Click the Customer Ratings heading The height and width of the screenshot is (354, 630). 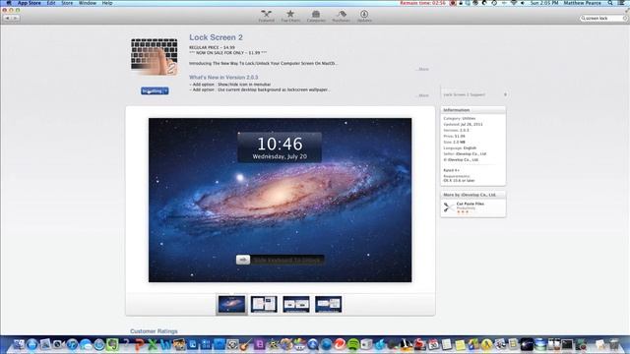pos(154,331)
